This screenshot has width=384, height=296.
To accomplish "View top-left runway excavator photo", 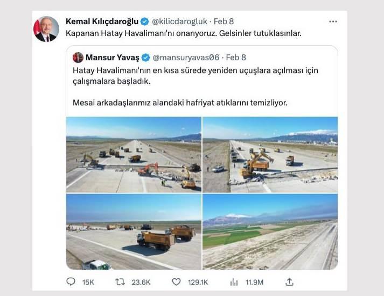I will (134, 155).
